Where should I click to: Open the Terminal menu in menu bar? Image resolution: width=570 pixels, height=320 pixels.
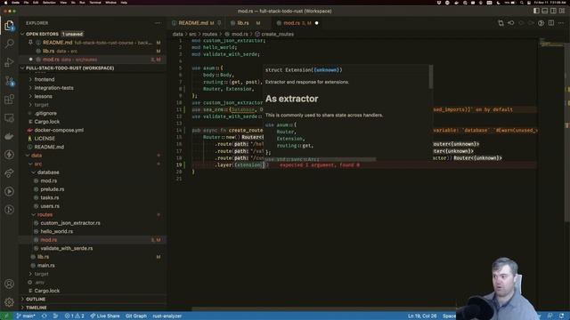[x=95, y=3]
